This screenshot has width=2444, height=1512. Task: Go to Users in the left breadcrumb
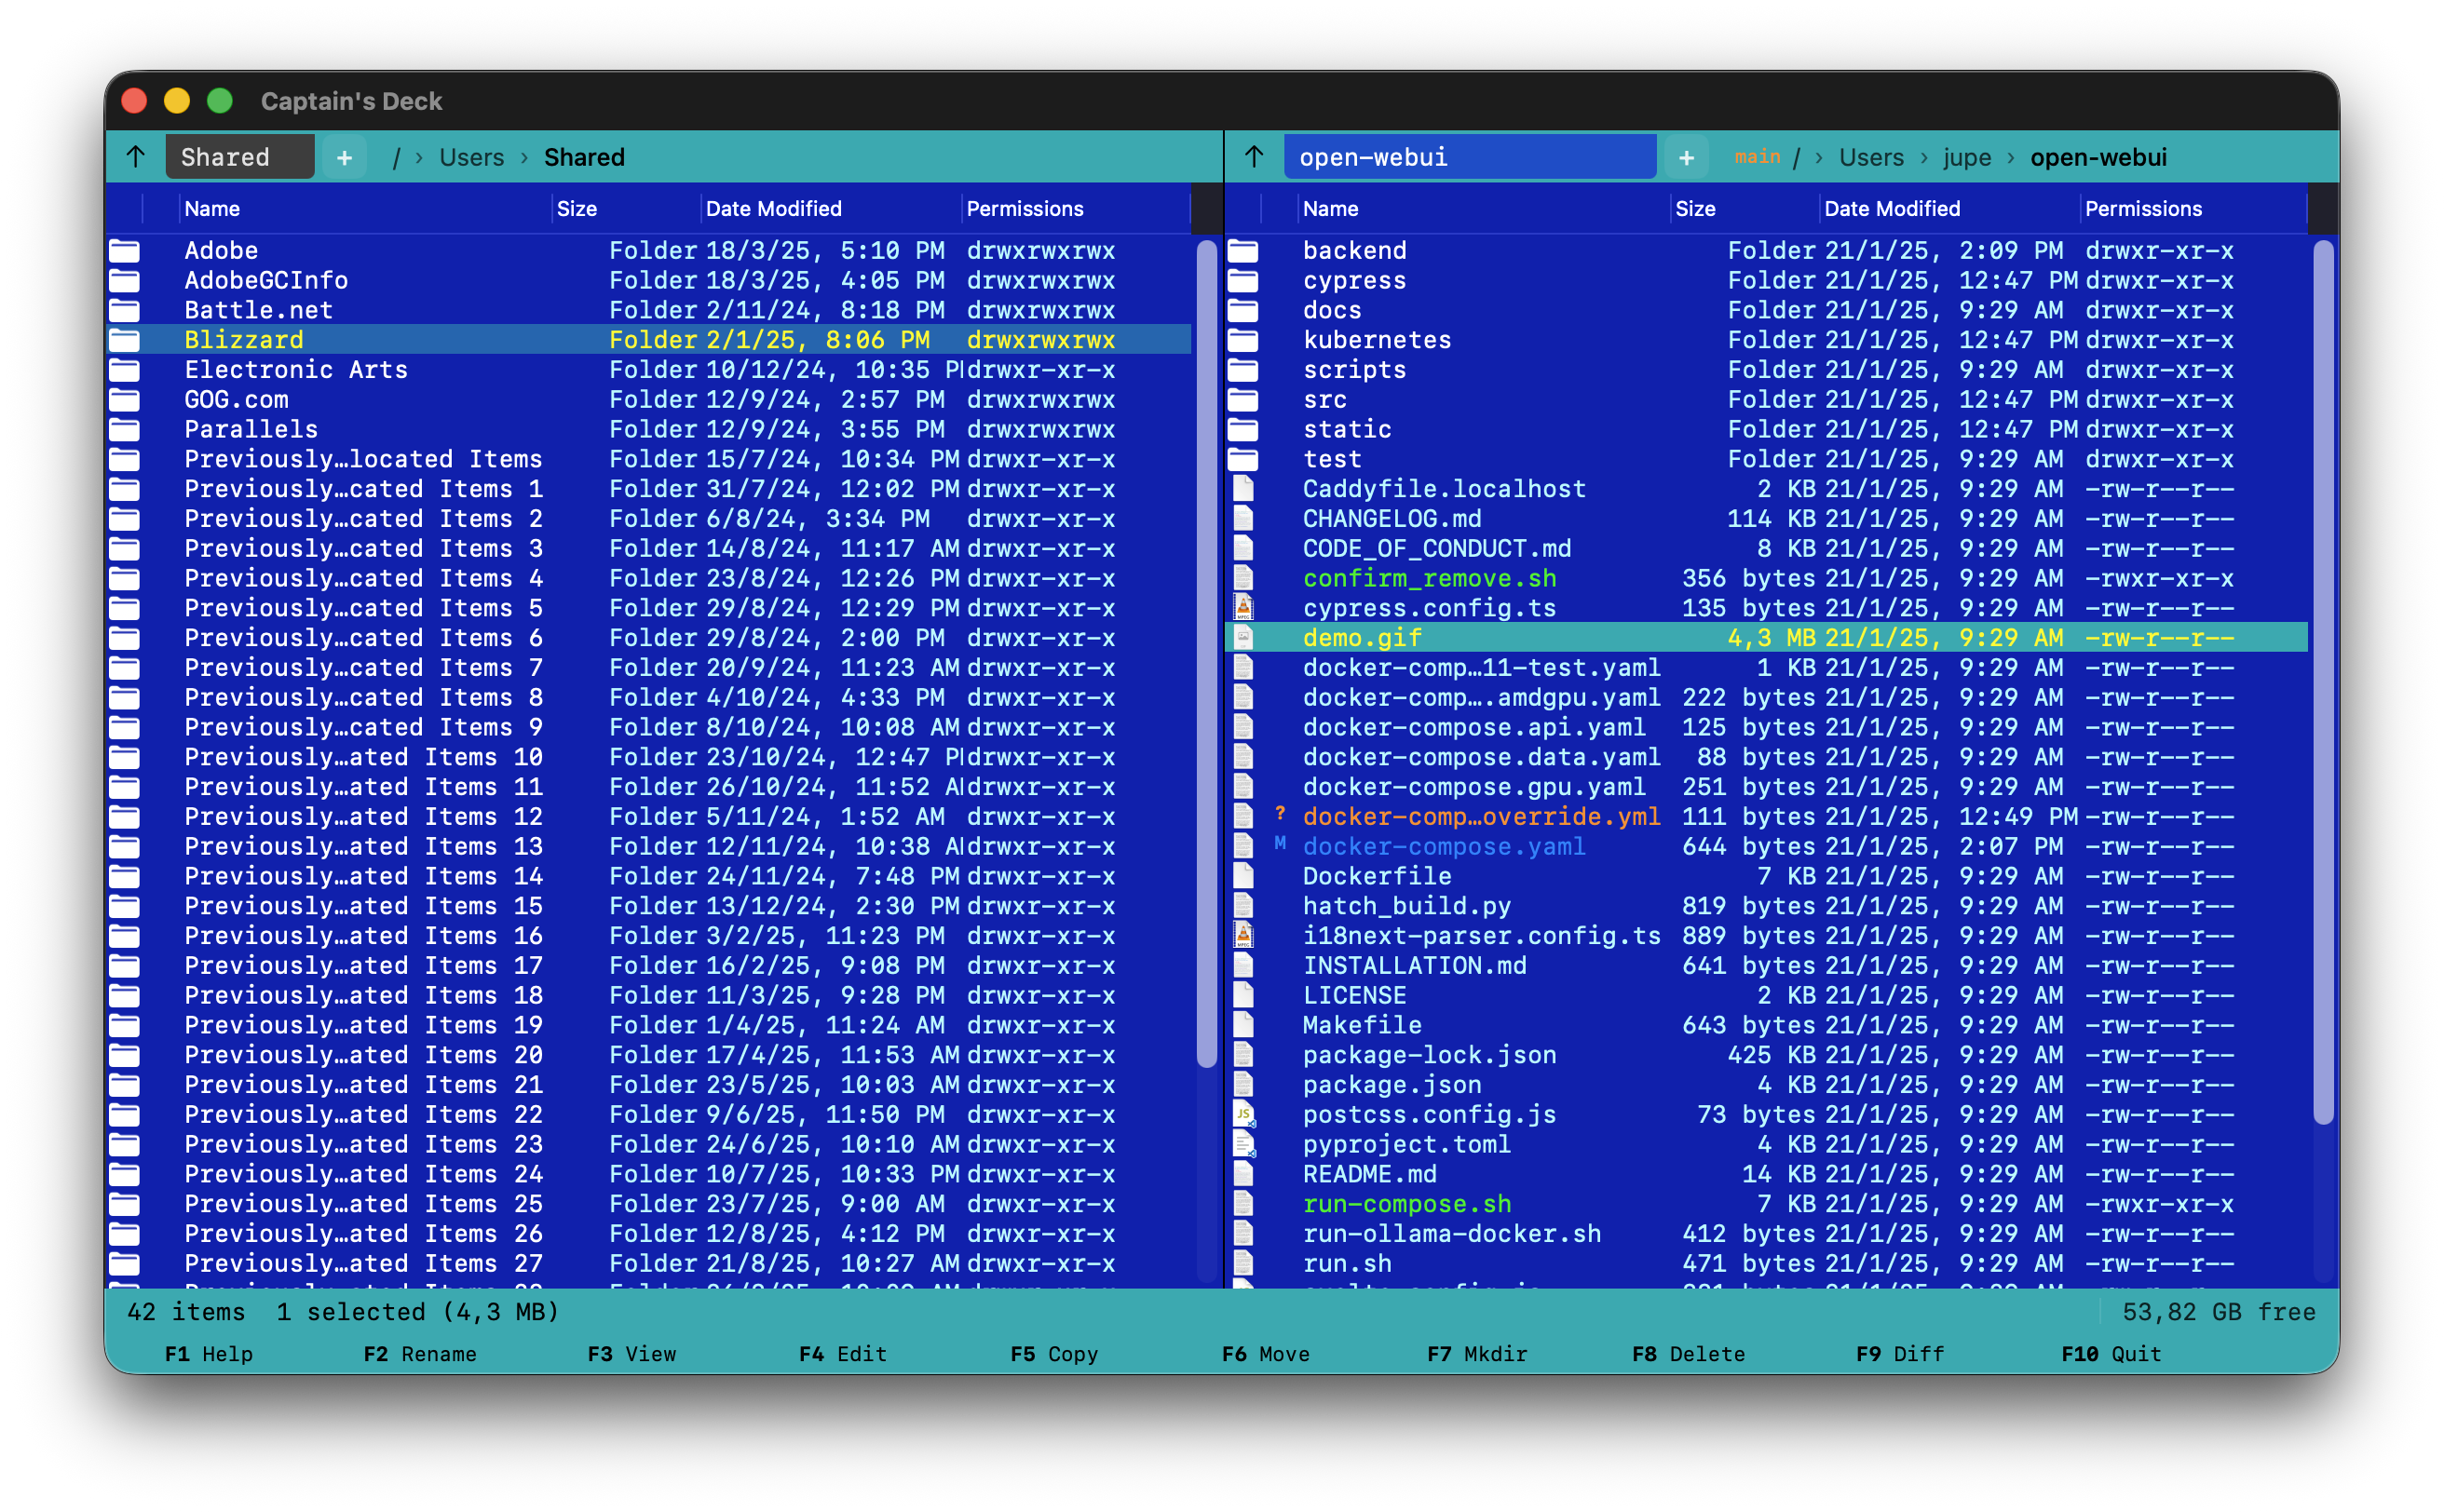point(471,158)
